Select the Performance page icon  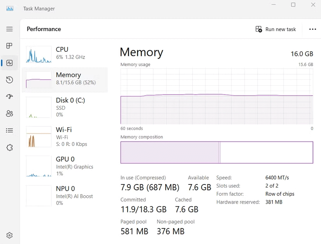coord(10,63)
